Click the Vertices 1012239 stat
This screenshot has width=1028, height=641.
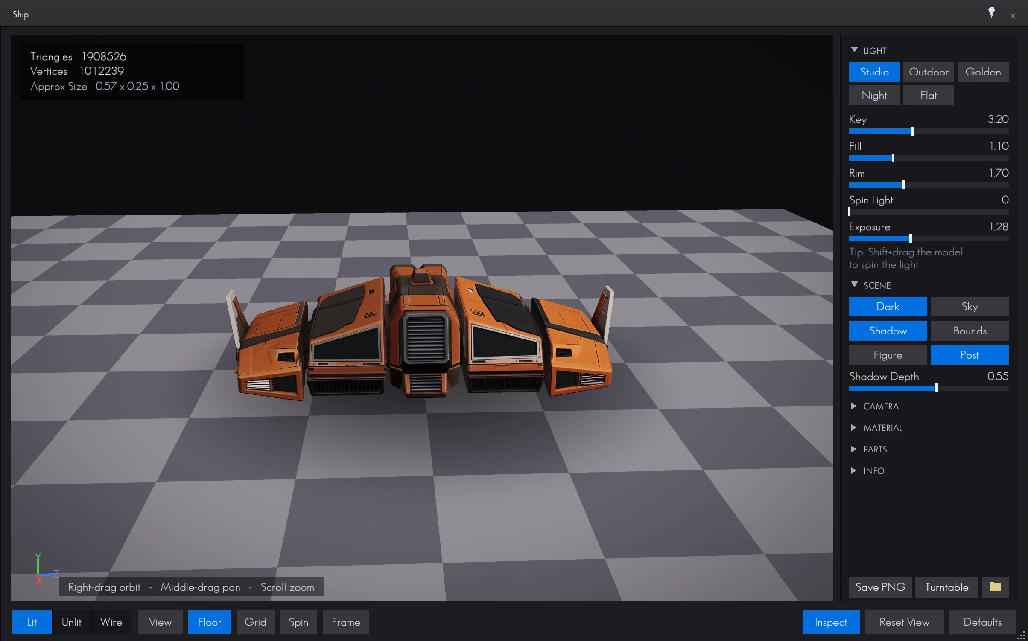click(77, 71)
